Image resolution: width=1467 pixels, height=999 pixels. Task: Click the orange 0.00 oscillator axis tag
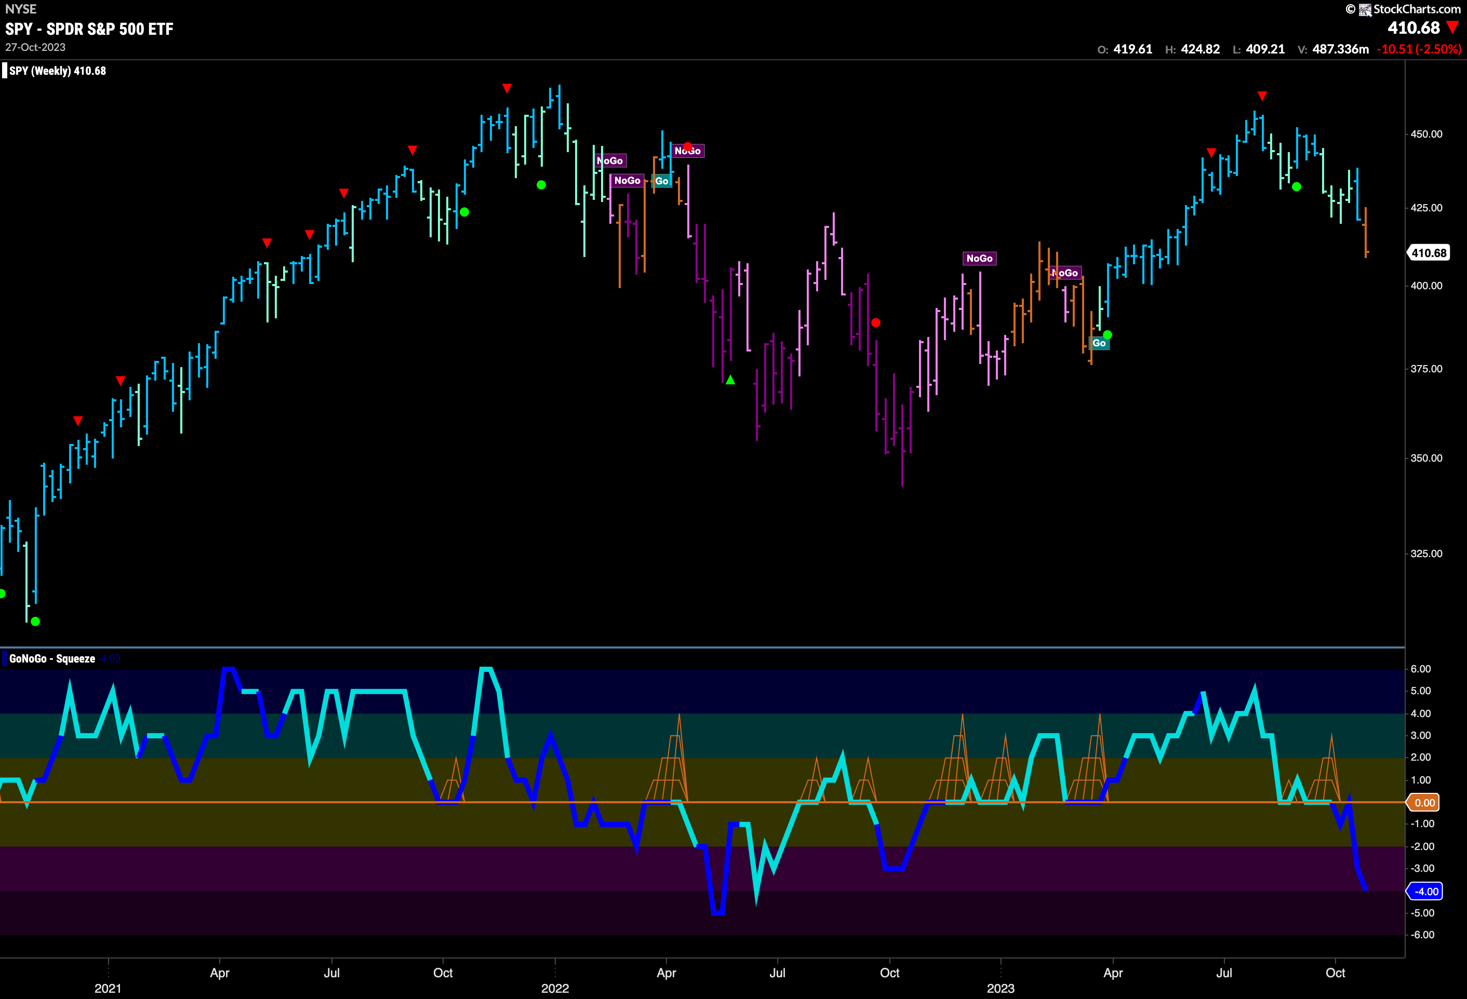click(x=1424, y=803)
